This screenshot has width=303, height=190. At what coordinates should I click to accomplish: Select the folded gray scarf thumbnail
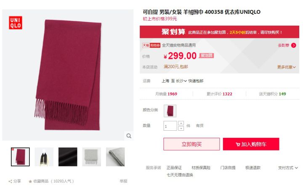click(x=115, y=157)
